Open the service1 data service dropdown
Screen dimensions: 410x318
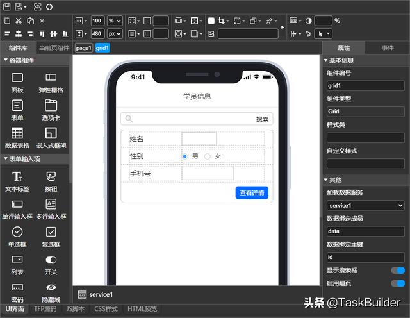365,205
